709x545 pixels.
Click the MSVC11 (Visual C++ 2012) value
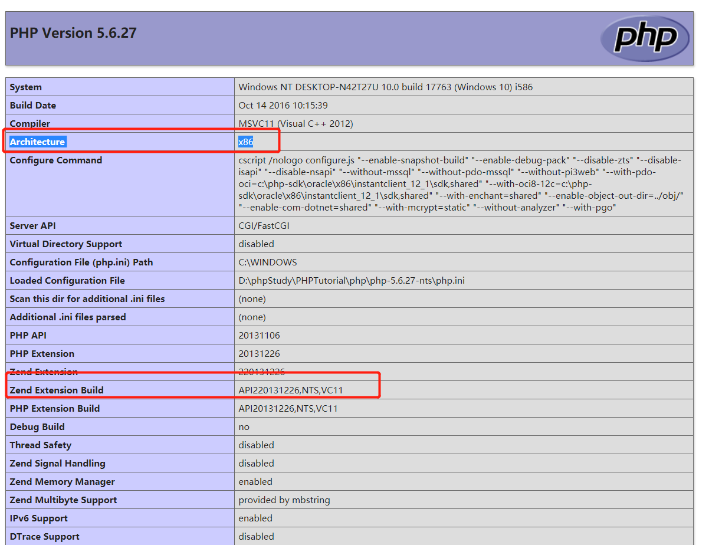tap(296, 124)
